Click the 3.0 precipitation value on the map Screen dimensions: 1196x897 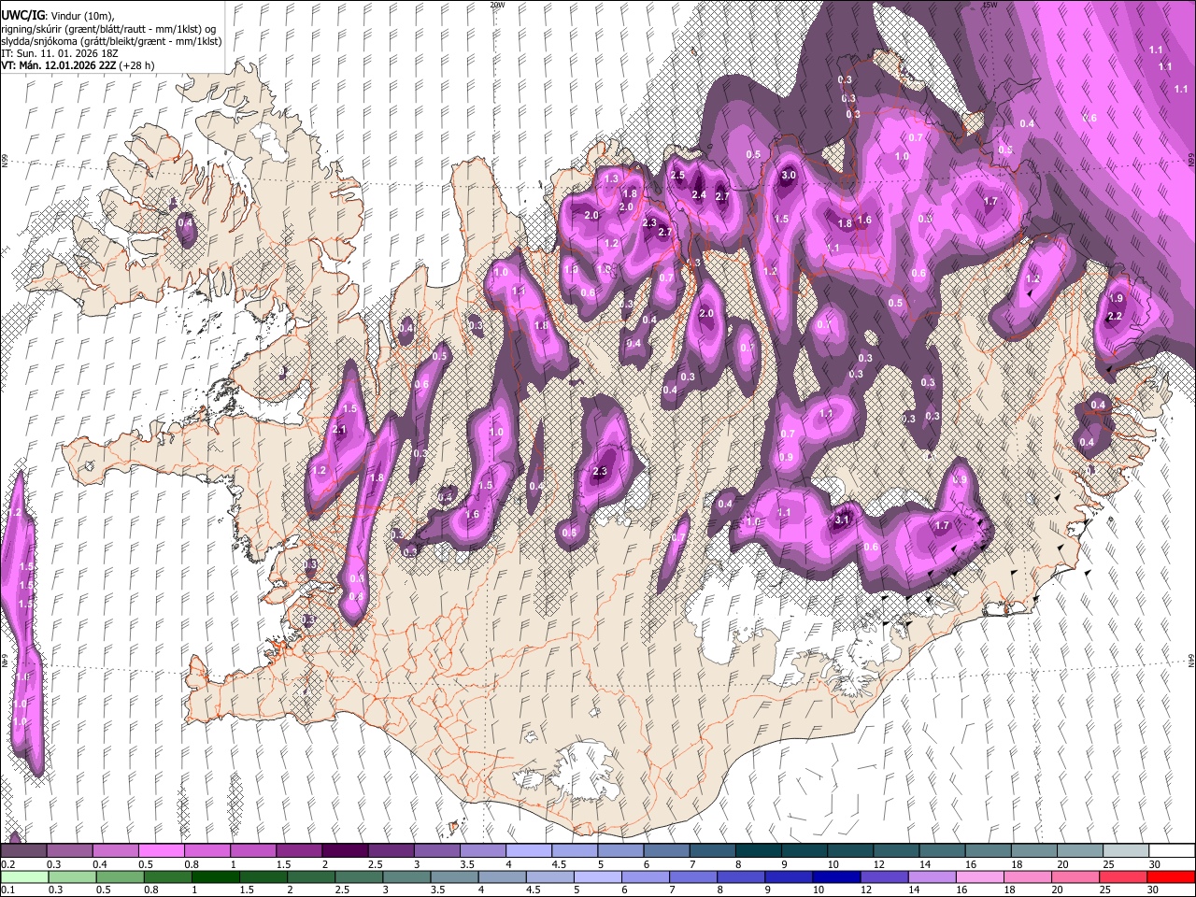[788, 175]
